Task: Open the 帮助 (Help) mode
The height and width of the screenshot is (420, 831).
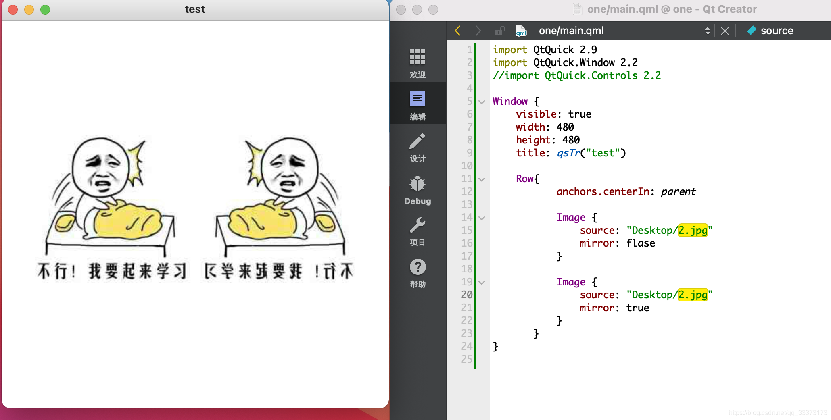Action: [x=418, y=273]
